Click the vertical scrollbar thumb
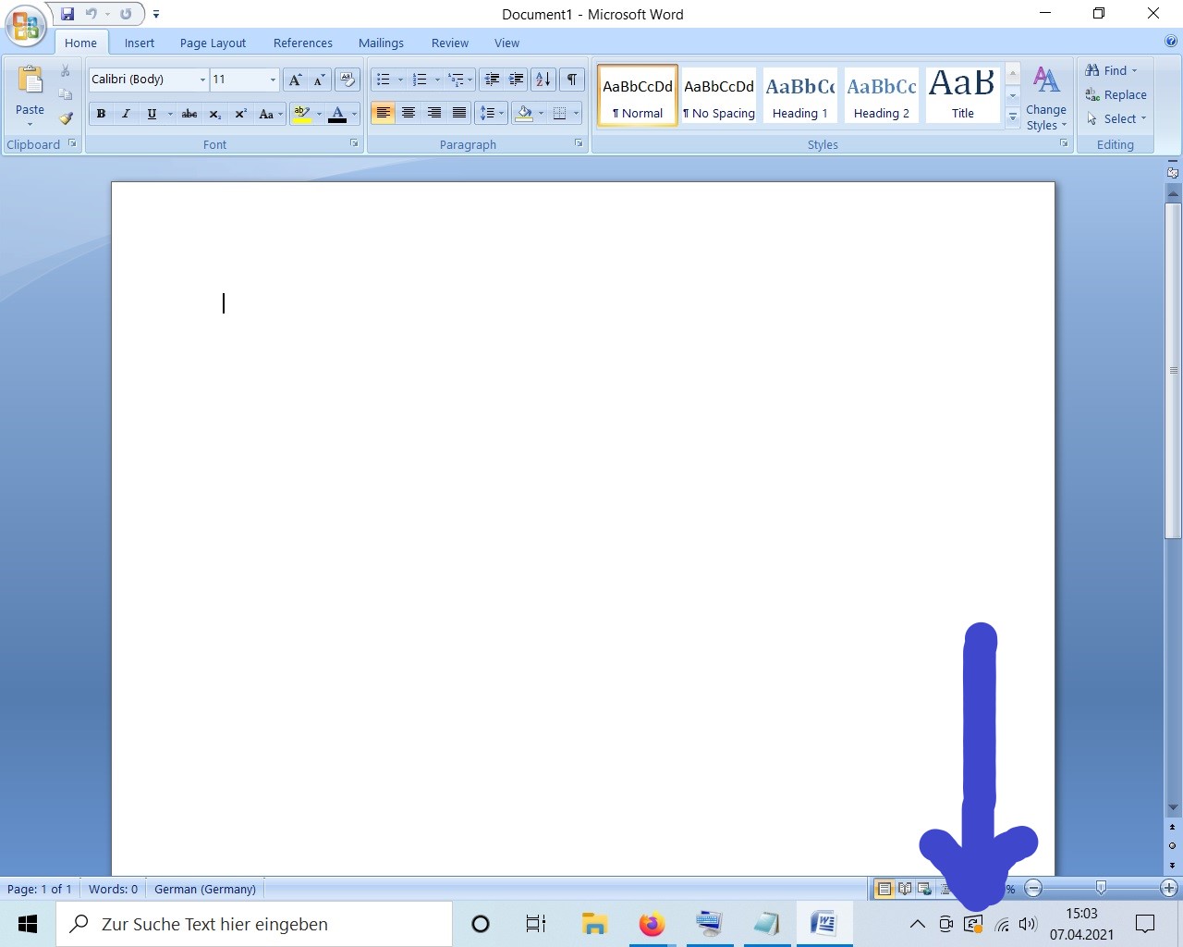1183x947 pixels. point(1173,370)
